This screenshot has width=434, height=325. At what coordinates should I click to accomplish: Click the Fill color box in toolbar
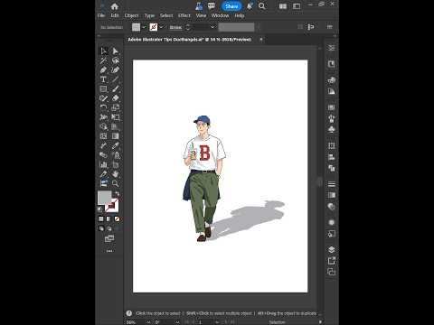pos(105,198)
